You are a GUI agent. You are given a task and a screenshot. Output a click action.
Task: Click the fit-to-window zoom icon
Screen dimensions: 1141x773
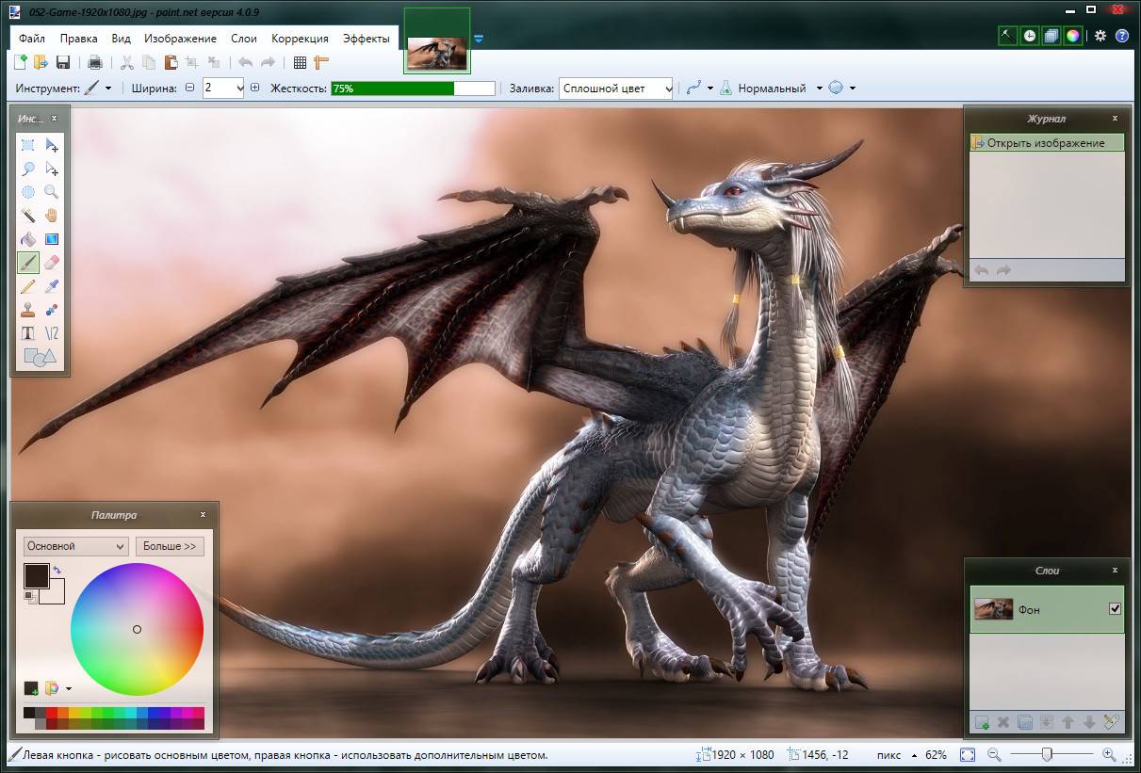pos(968,754)
